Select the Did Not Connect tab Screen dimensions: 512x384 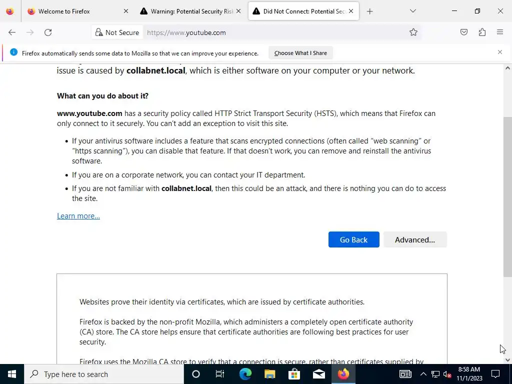coord(303,11)
